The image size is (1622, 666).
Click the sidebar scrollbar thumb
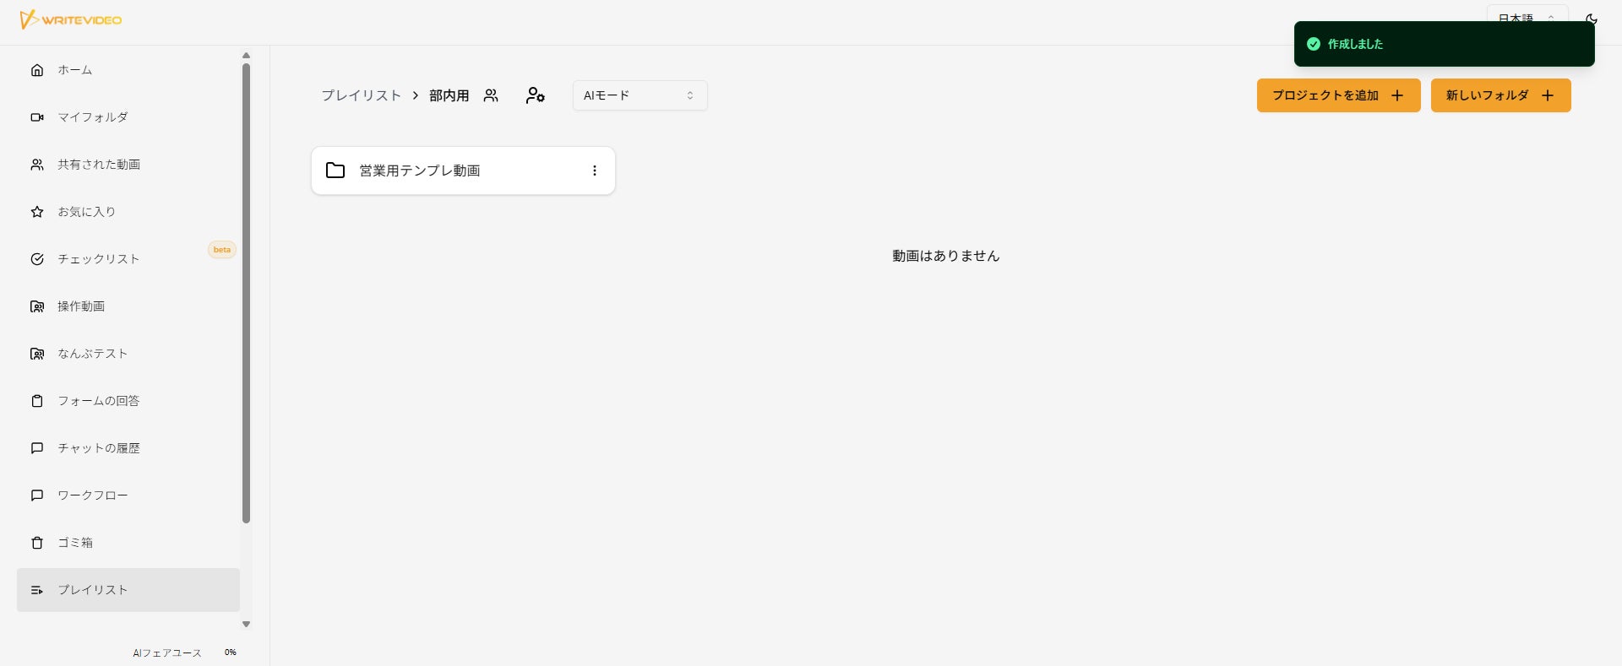click(247, 293)
